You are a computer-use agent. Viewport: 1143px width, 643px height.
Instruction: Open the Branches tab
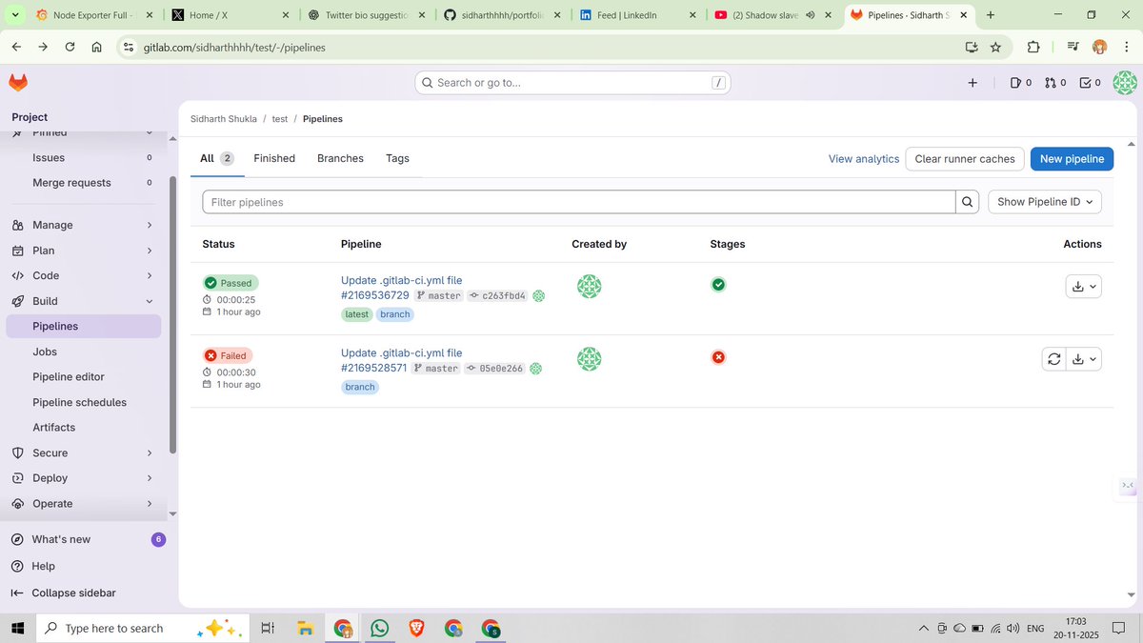click(x=340, y=158)
